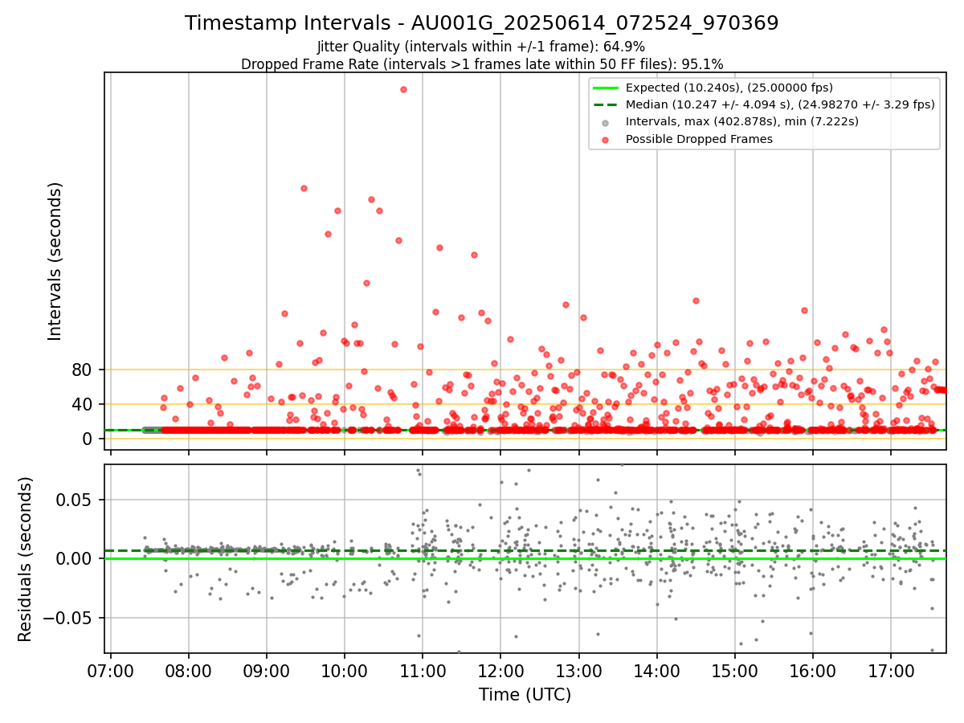Click the Residuals (seconds) y-axis label
The width and height of the screenshot is (964, 723).
26,558
